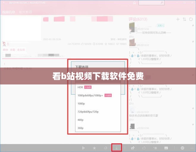Click the comment text 没有你我可怎么活啊

154,33
